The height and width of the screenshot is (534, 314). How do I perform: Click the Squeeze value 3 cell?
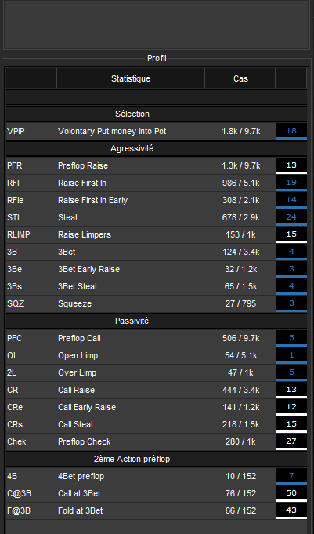291,303
